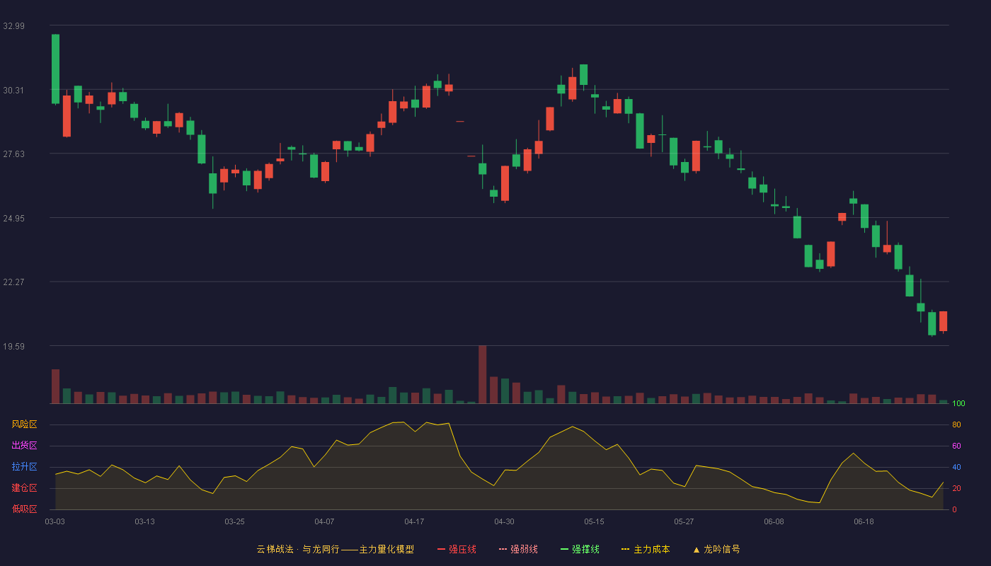Click the 03-25 date label
Screen dimensions: 991x566
pyautogui.click(x=235, y=521)
